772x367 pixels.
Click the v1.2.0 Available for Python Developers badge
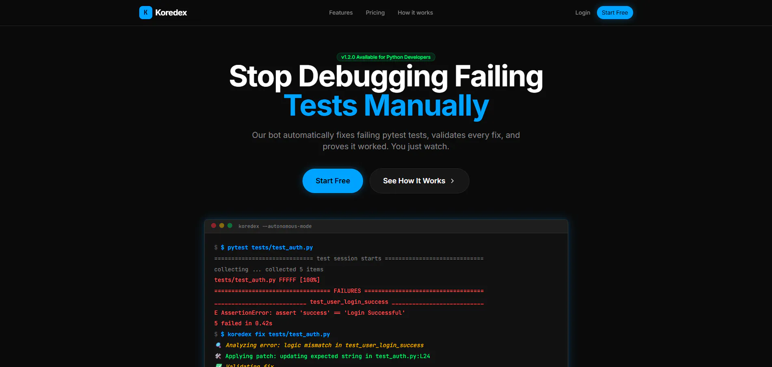(x=386, y=57)
